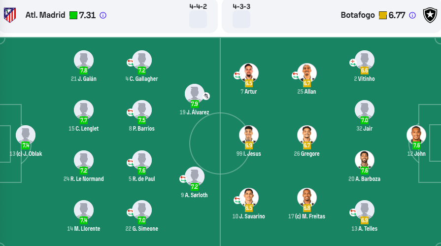This screenshot has width=441, height=246.
Task: Click the 4-4-2 formation box
Action: click(x=198, y=19)
